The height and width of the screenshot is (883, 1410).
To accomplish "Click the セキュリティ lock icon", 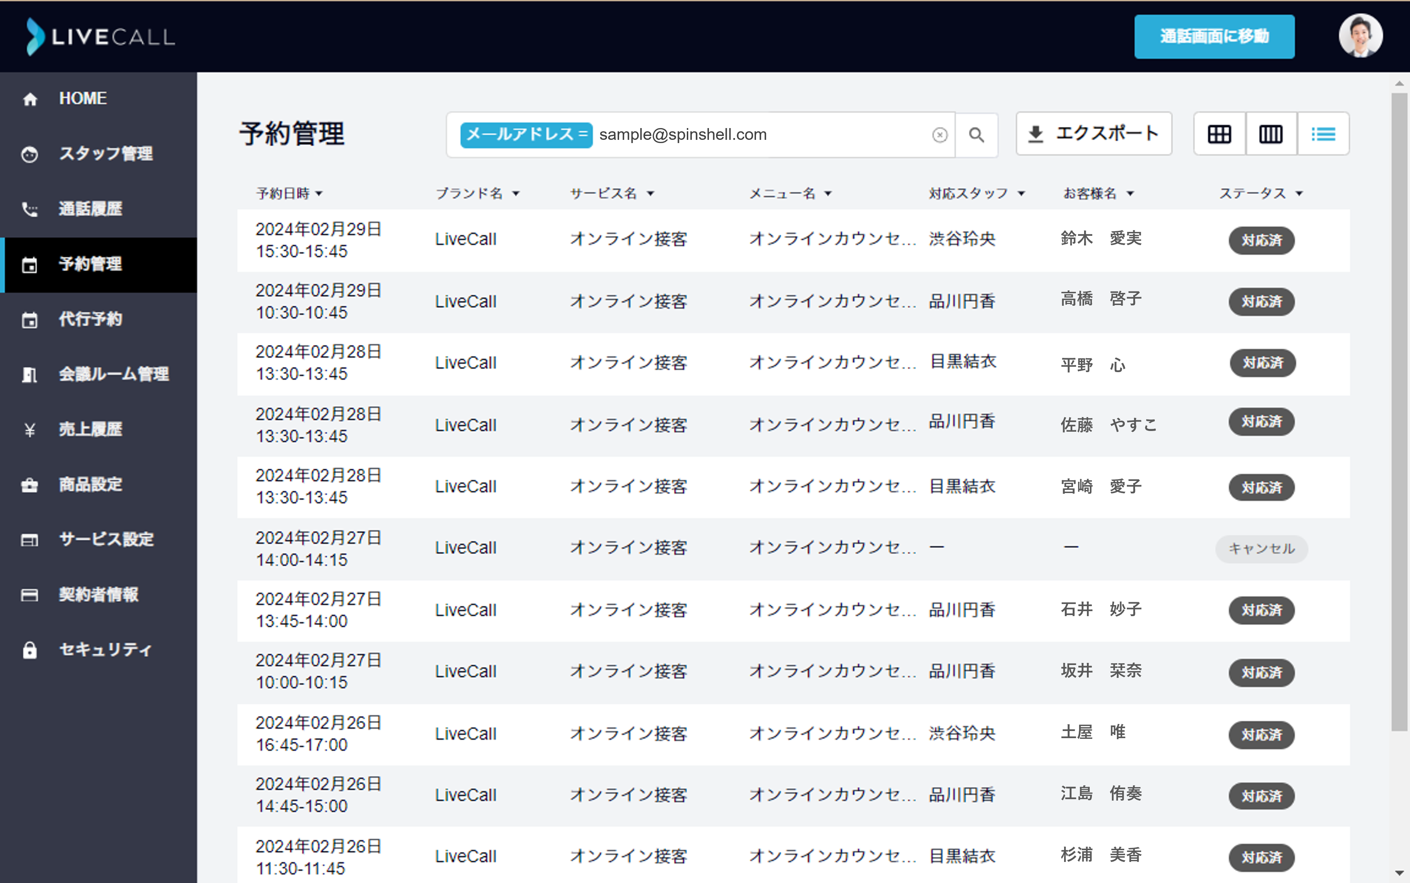I will pos(30,650).
